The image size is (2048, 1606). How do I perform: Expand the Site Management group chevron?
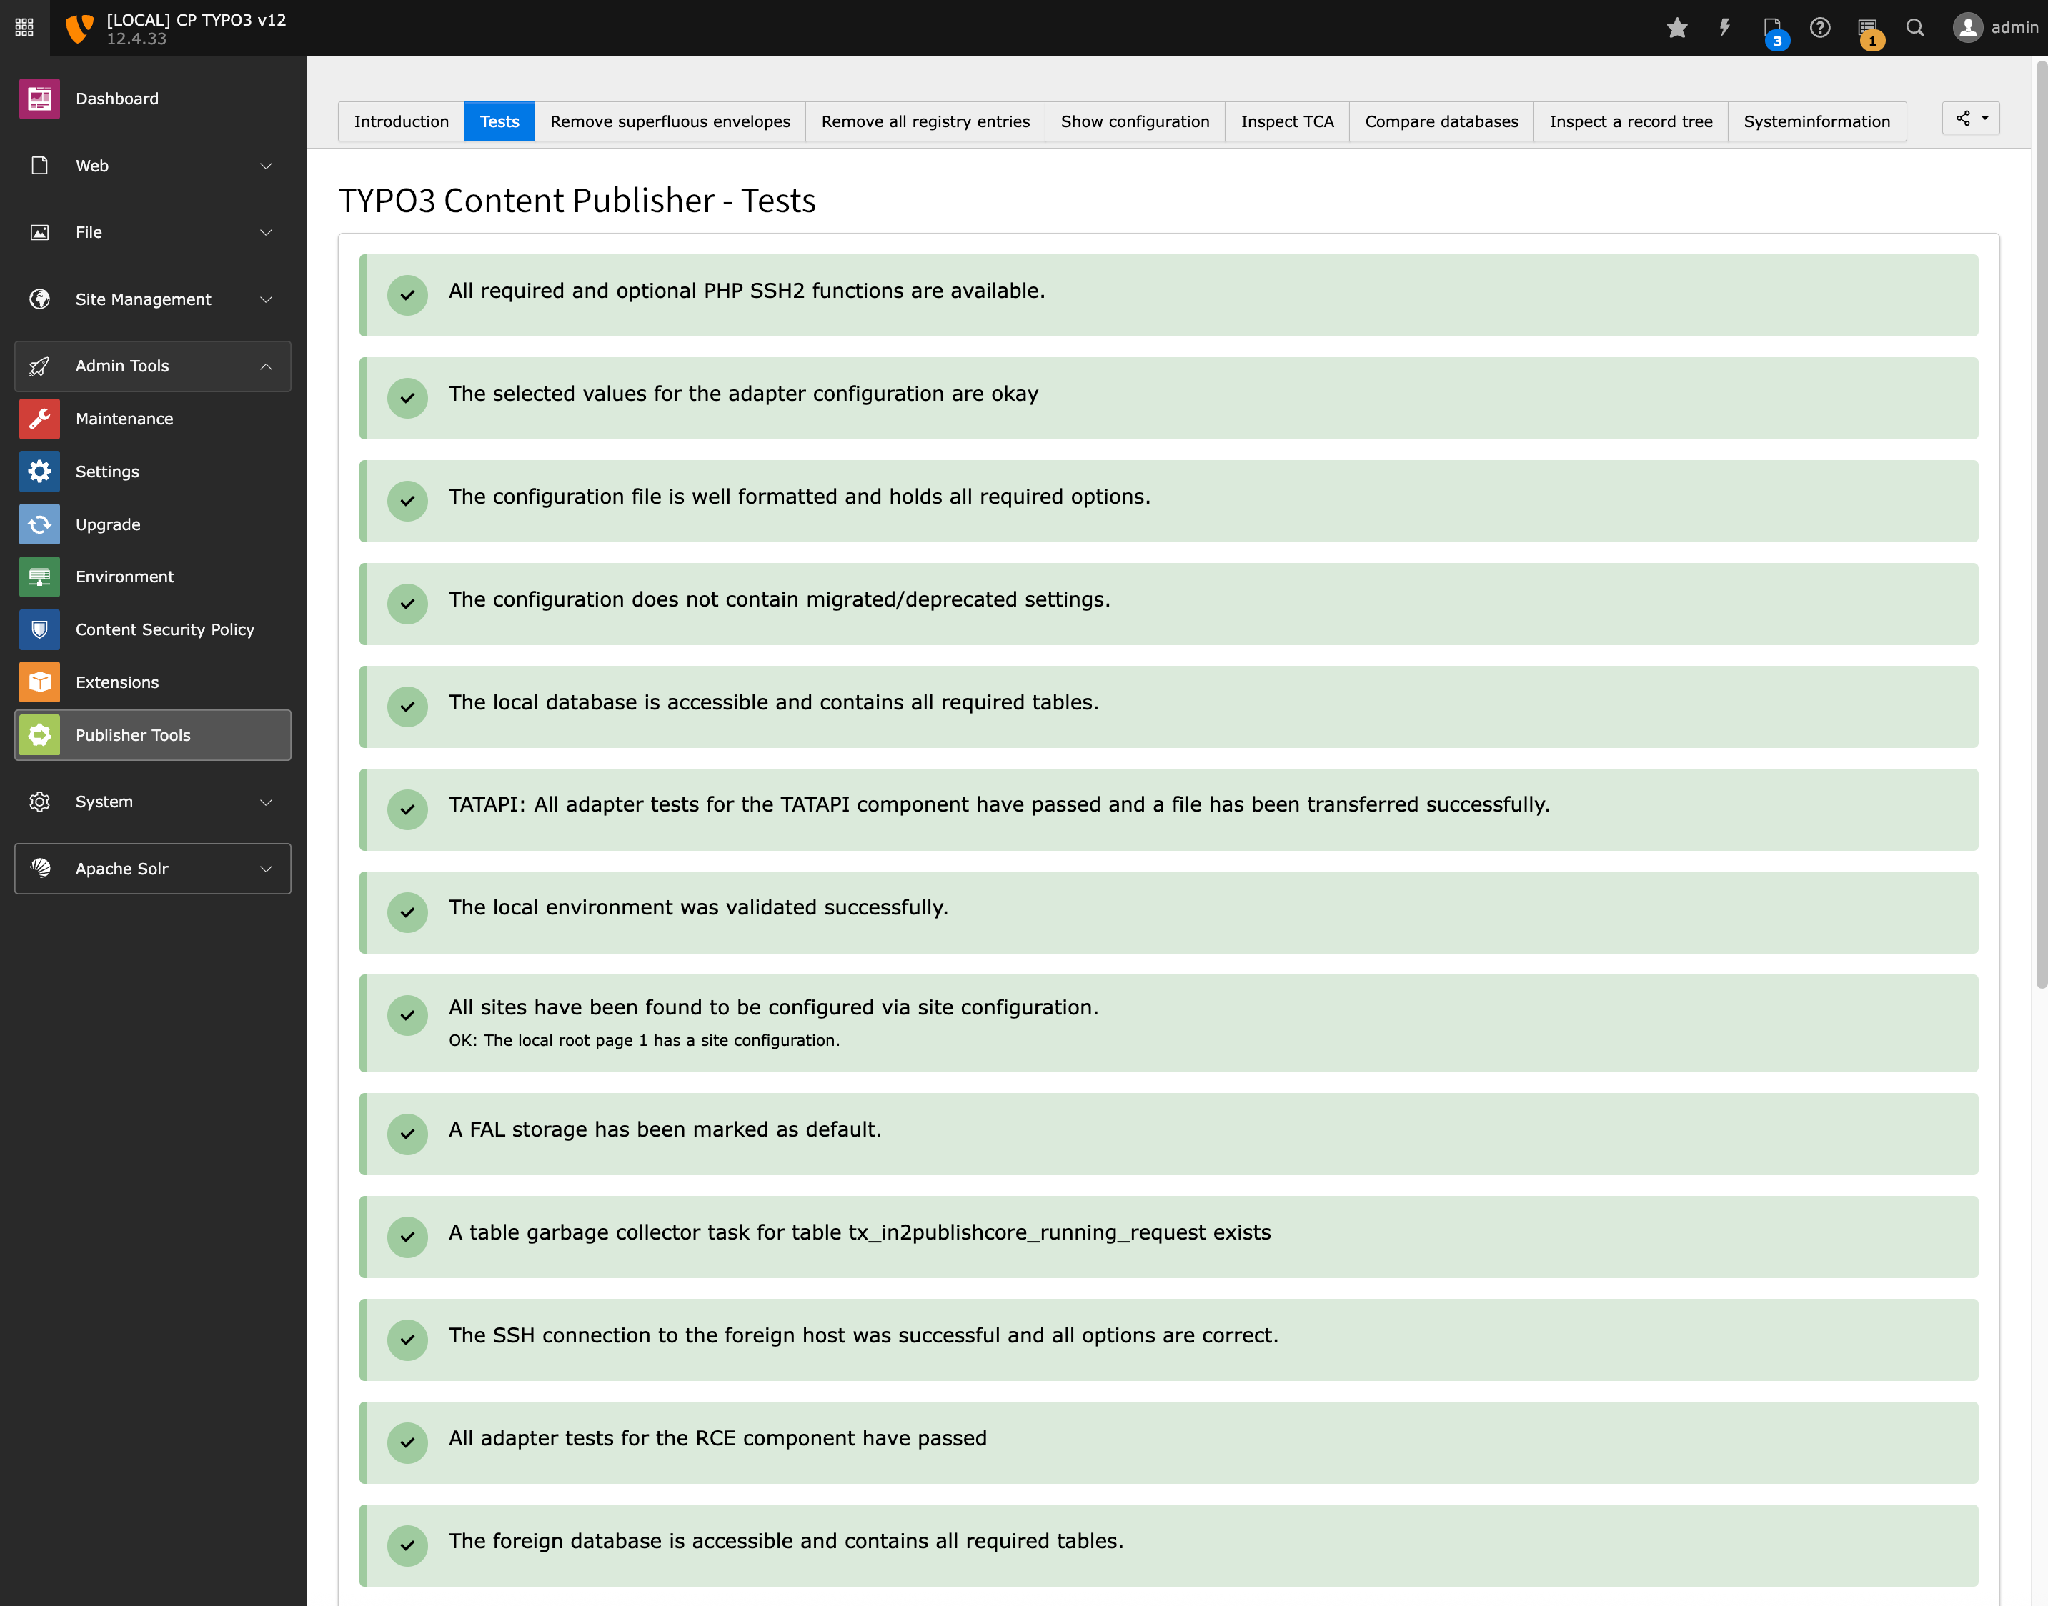[x=266, y=299]
